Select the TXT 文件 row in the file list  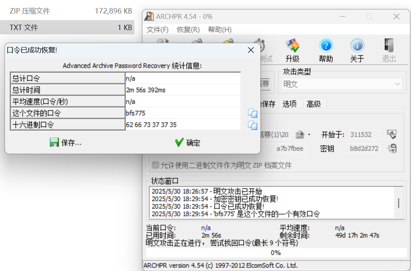pos(67,27)
